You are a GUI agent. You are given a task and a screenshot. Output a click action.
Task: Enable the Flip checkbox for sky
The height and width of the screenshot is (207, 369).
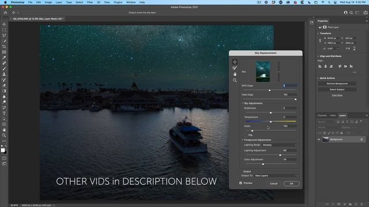click(246, 135)
